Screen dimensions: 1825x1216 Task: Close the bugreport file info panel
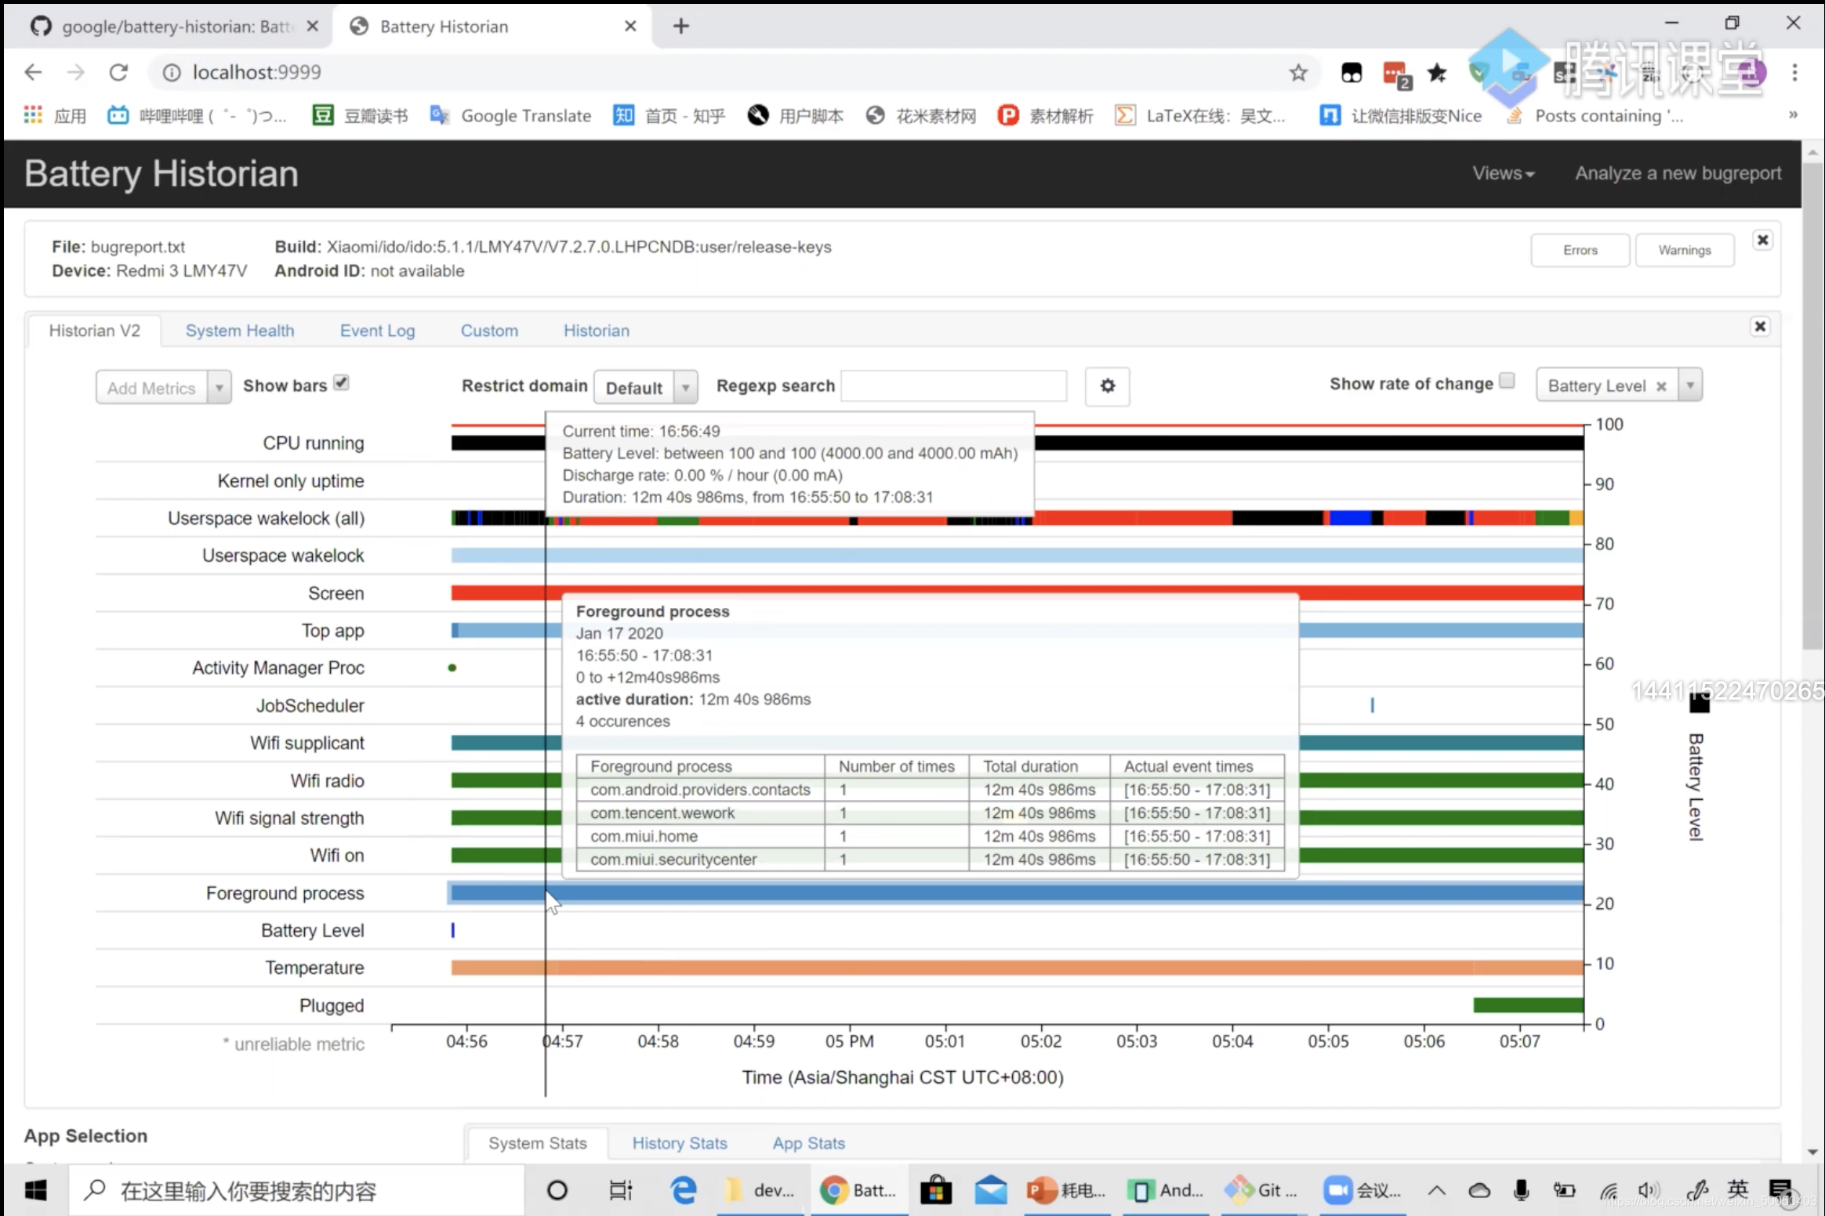pos(1762,241)
